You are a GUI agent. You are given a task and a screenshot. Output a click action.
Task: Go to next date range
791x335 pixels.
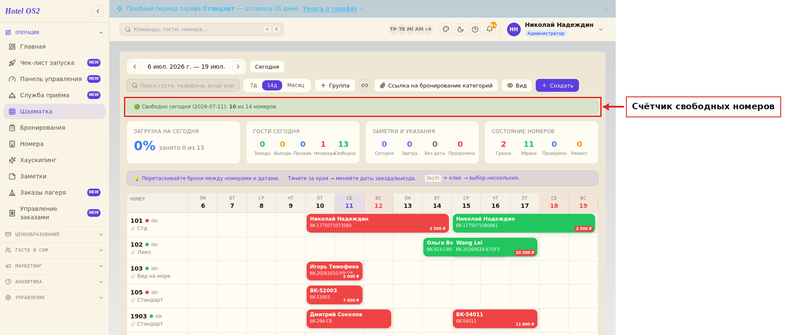coord(238,67)
